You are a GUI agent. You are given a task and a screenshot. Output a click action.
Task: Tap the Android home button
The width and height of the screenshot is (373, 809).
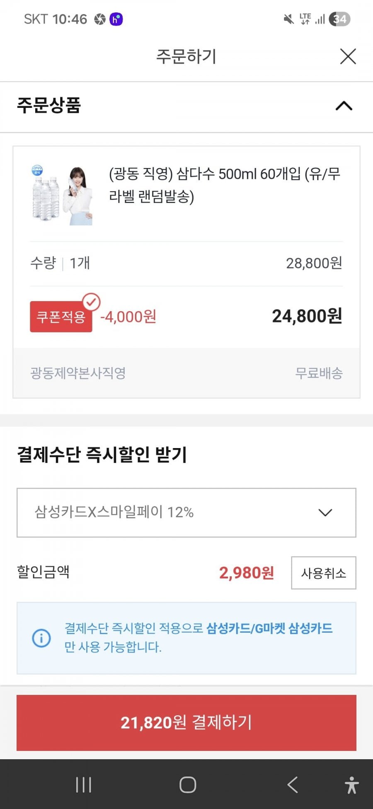coord(187,785)
